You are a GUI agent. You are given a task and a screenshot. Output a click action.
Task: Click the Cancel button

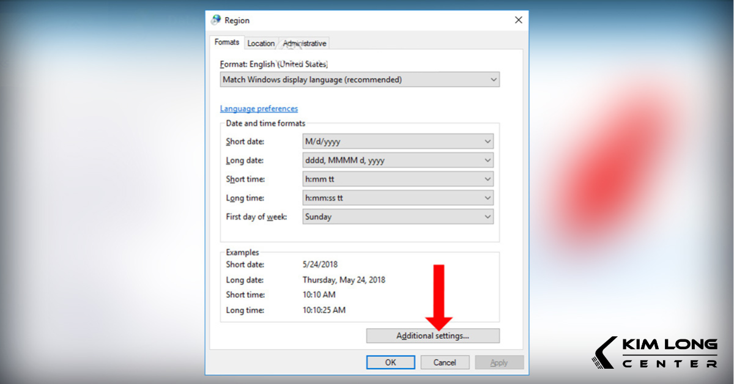pos(445,363)
